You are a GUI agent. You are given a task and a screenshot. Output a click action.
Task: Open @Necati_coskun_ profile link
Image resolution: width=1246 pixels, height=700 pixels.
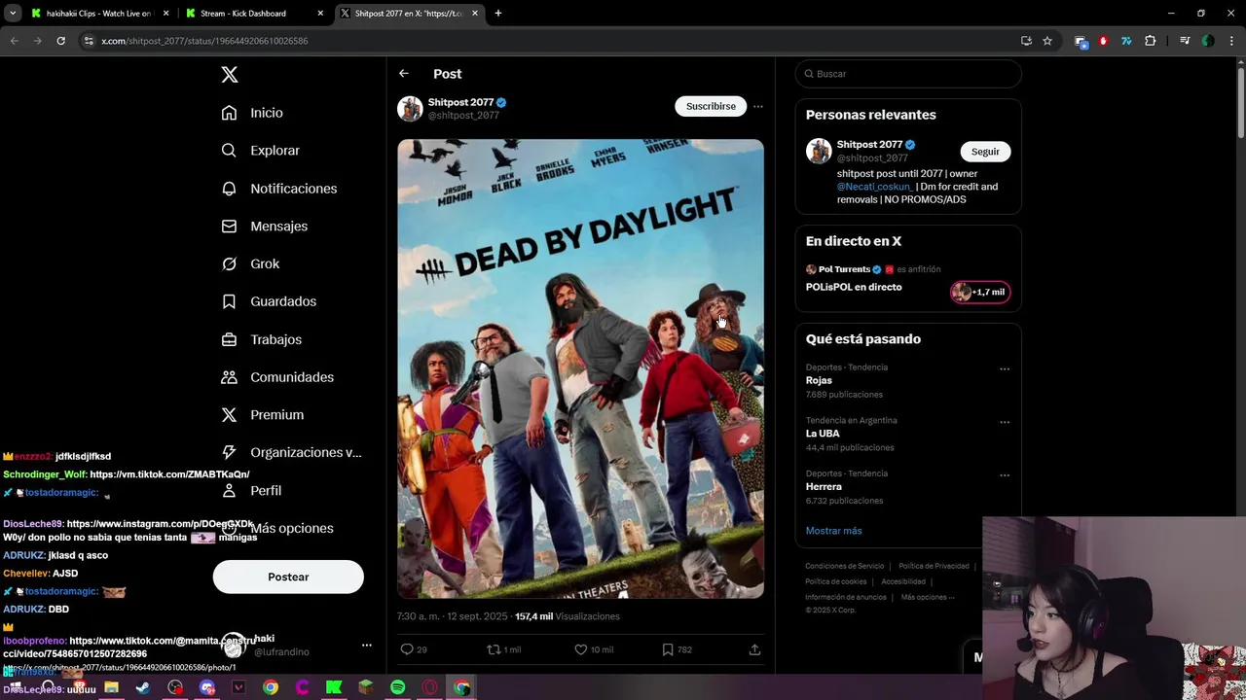click(874, 187)
